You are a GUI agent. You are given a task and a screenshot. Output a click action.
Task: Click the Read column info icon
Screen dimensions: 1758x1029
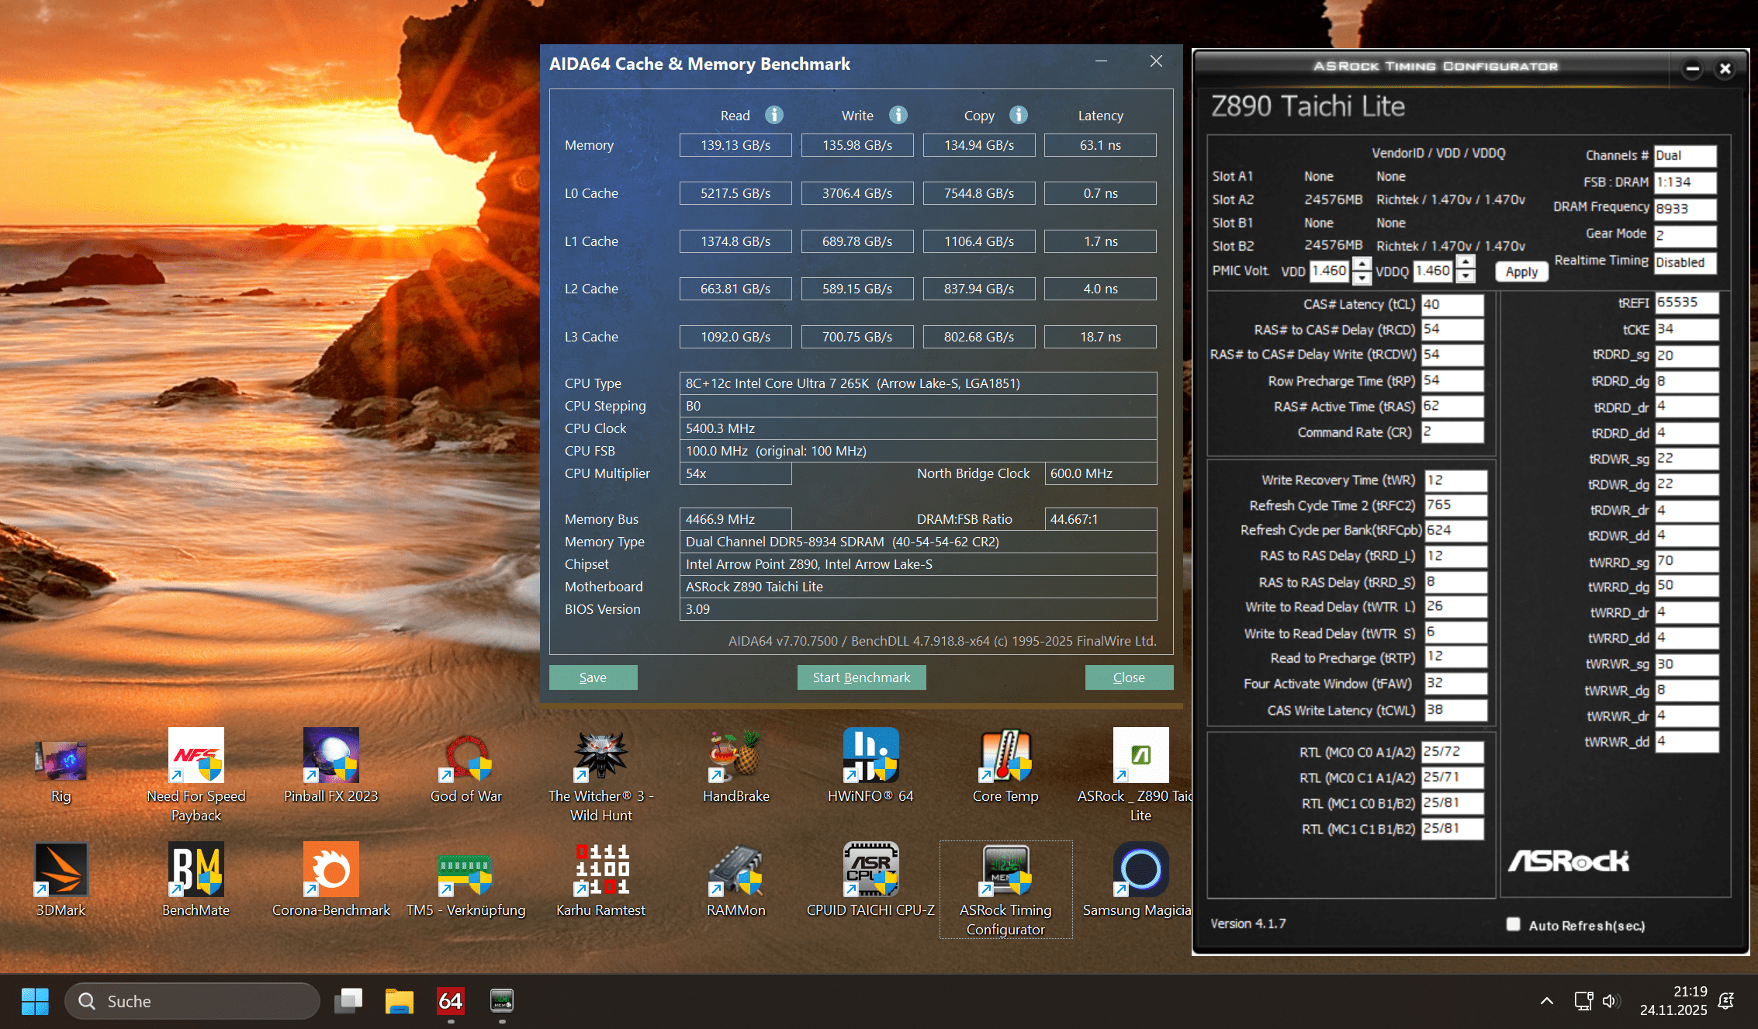(x=773, y=115)
